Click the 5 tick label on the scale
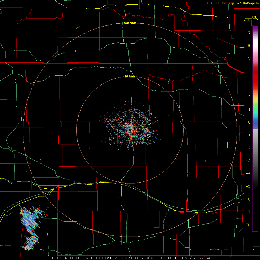The image size is (260, 260). tap(249, 58)
